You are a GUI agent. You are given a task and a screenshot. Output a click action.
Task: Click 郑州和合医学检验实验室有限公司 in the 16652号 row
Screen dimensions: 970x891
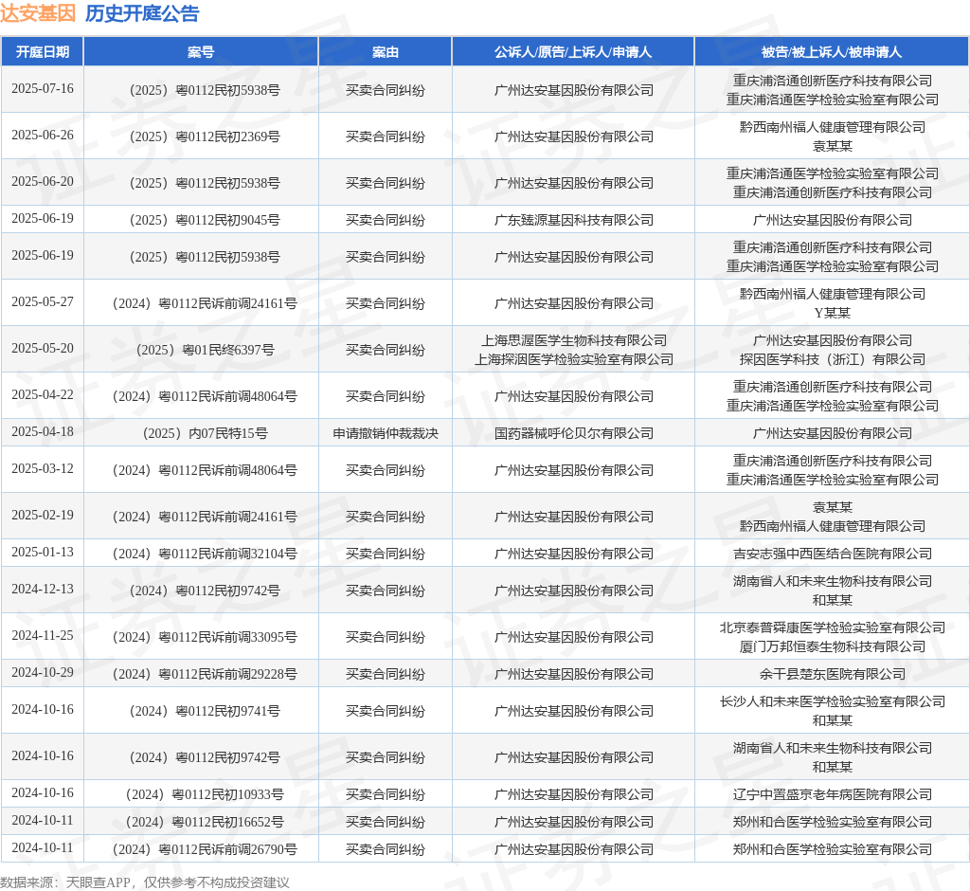pyautogui.click(x=832, y=822)
